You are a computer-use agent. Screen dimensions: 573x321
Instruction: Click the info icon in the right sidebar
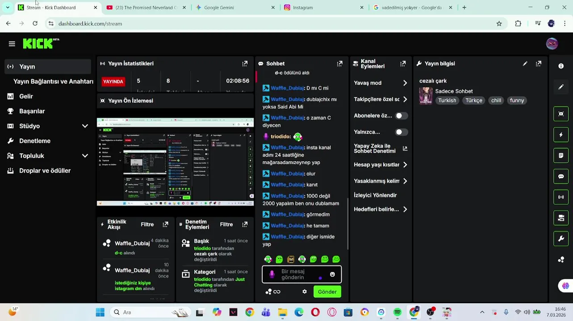[561, 66]
